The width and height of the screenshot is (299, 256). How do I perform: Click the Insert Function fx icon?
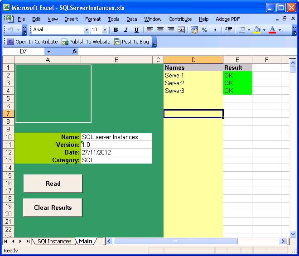click(x=75, y=52)
